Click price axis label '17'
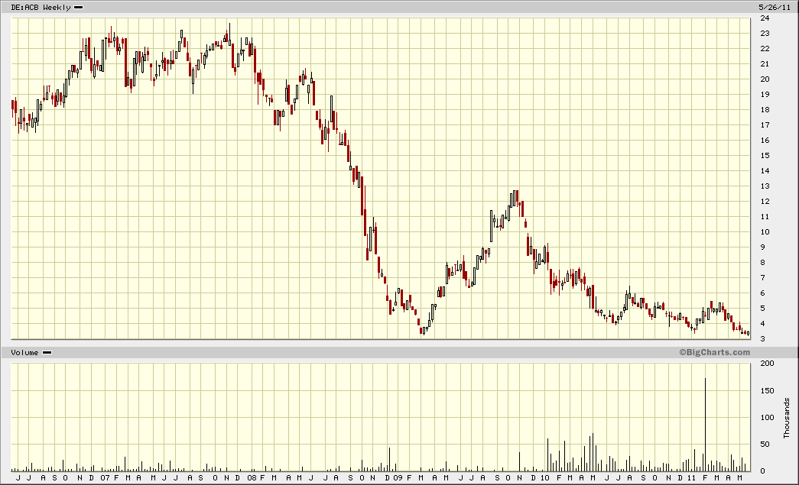799x485 pixels. pos(765,124)
